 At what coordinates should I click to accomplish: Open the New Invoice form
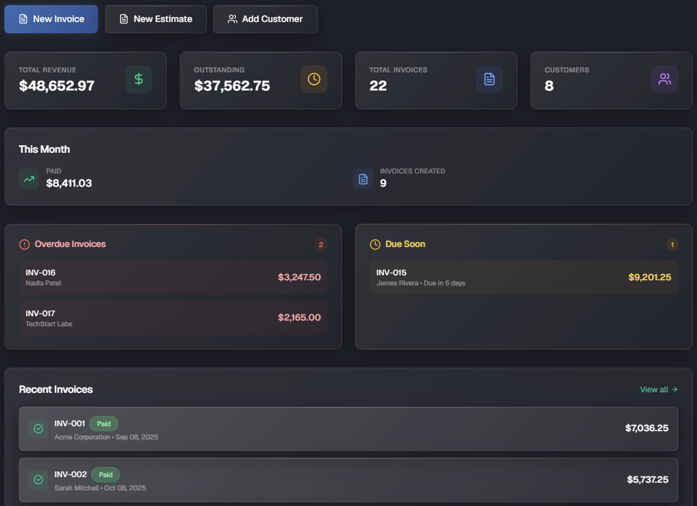click(x=51, y=19)
